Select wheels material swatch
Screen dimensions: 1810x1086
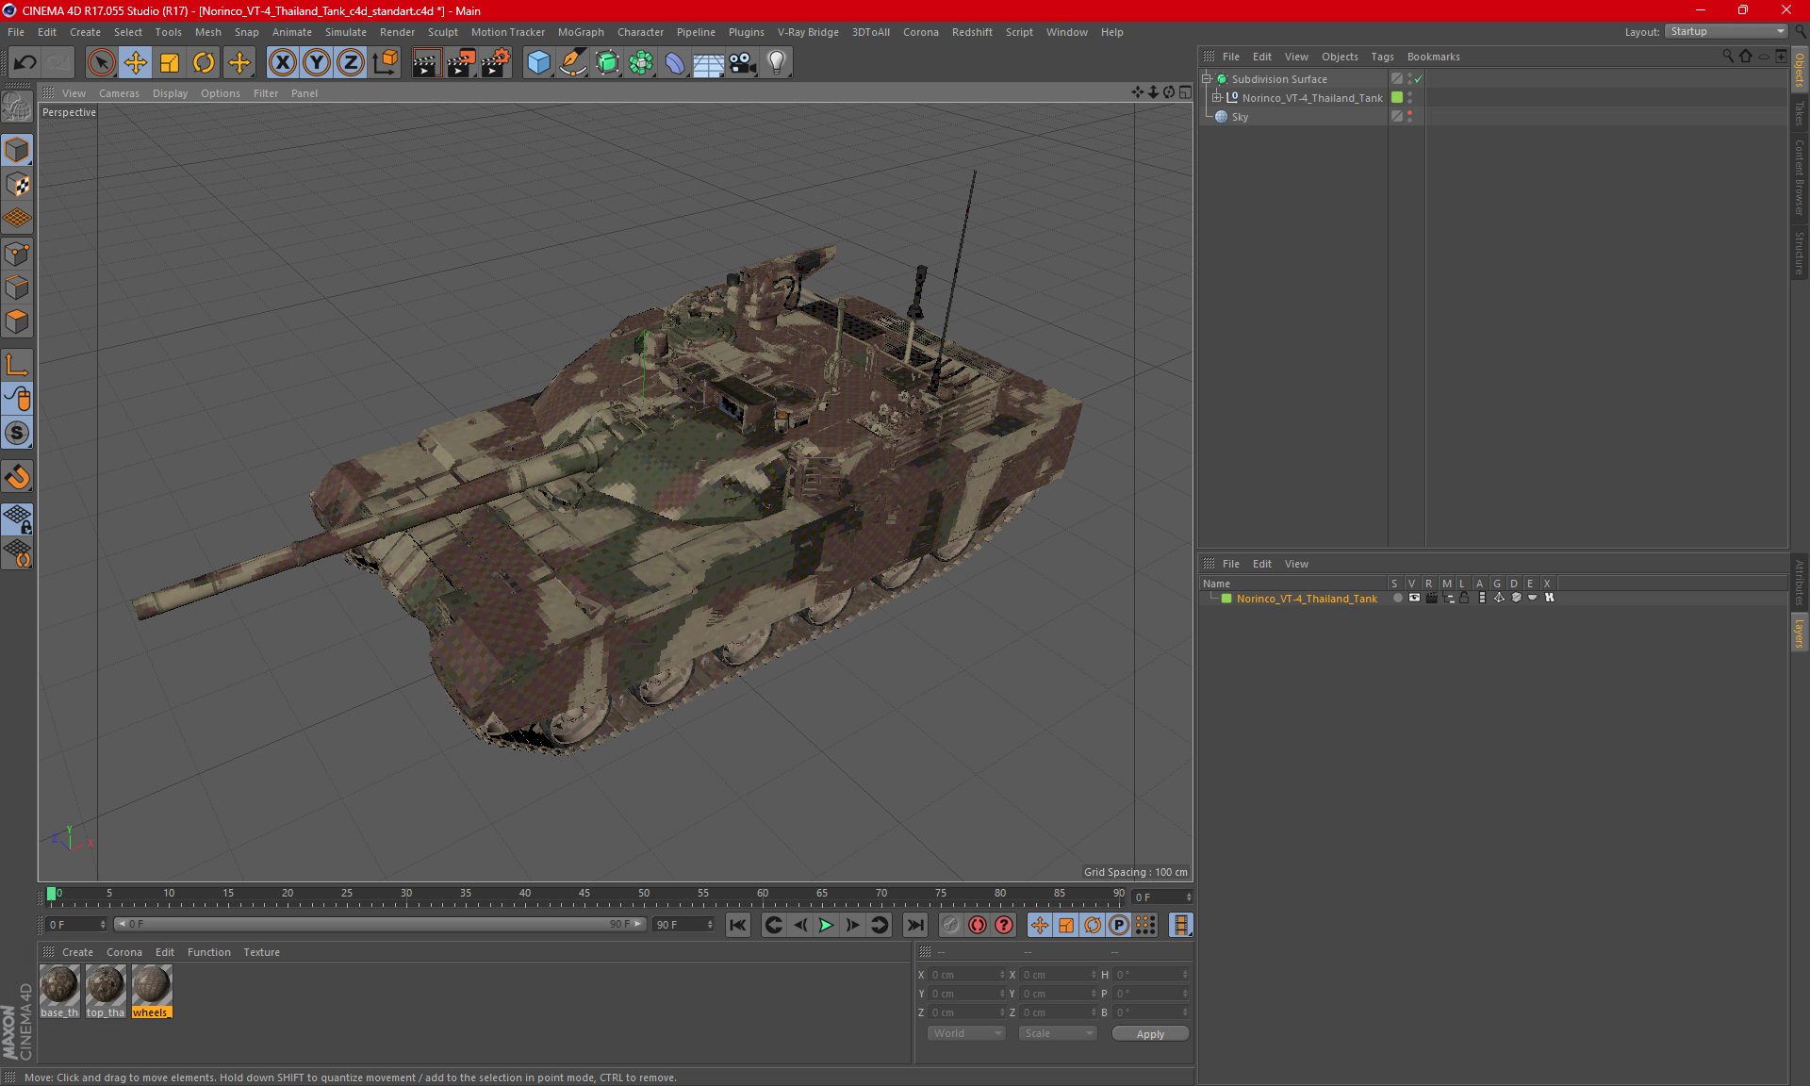coord(152,991)
